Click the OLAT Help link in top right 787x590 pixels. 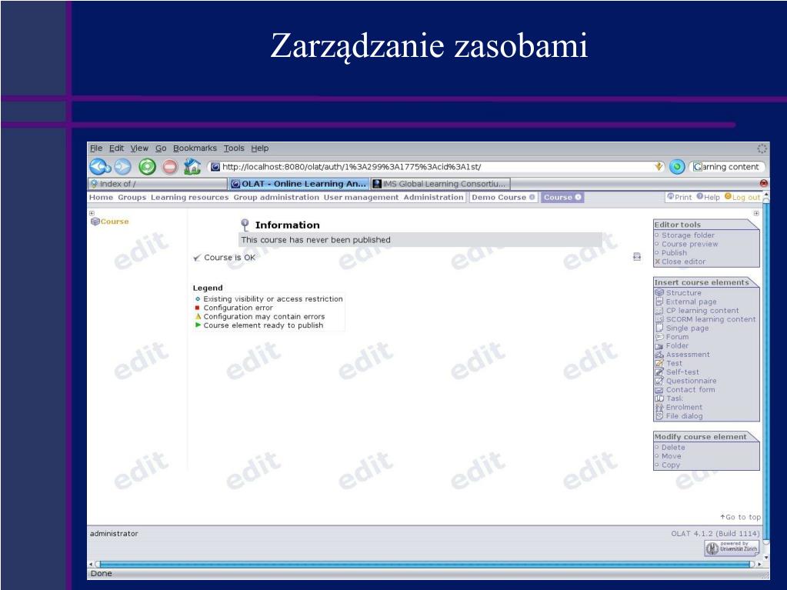click(x=709, y=197)
